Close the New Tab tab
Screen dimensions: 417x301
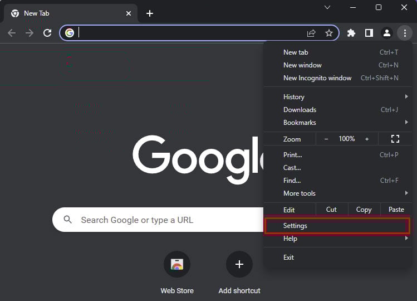coord(129,13)
